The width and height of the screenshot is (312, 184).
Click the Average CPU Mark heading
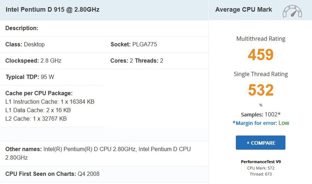point(244,9)
